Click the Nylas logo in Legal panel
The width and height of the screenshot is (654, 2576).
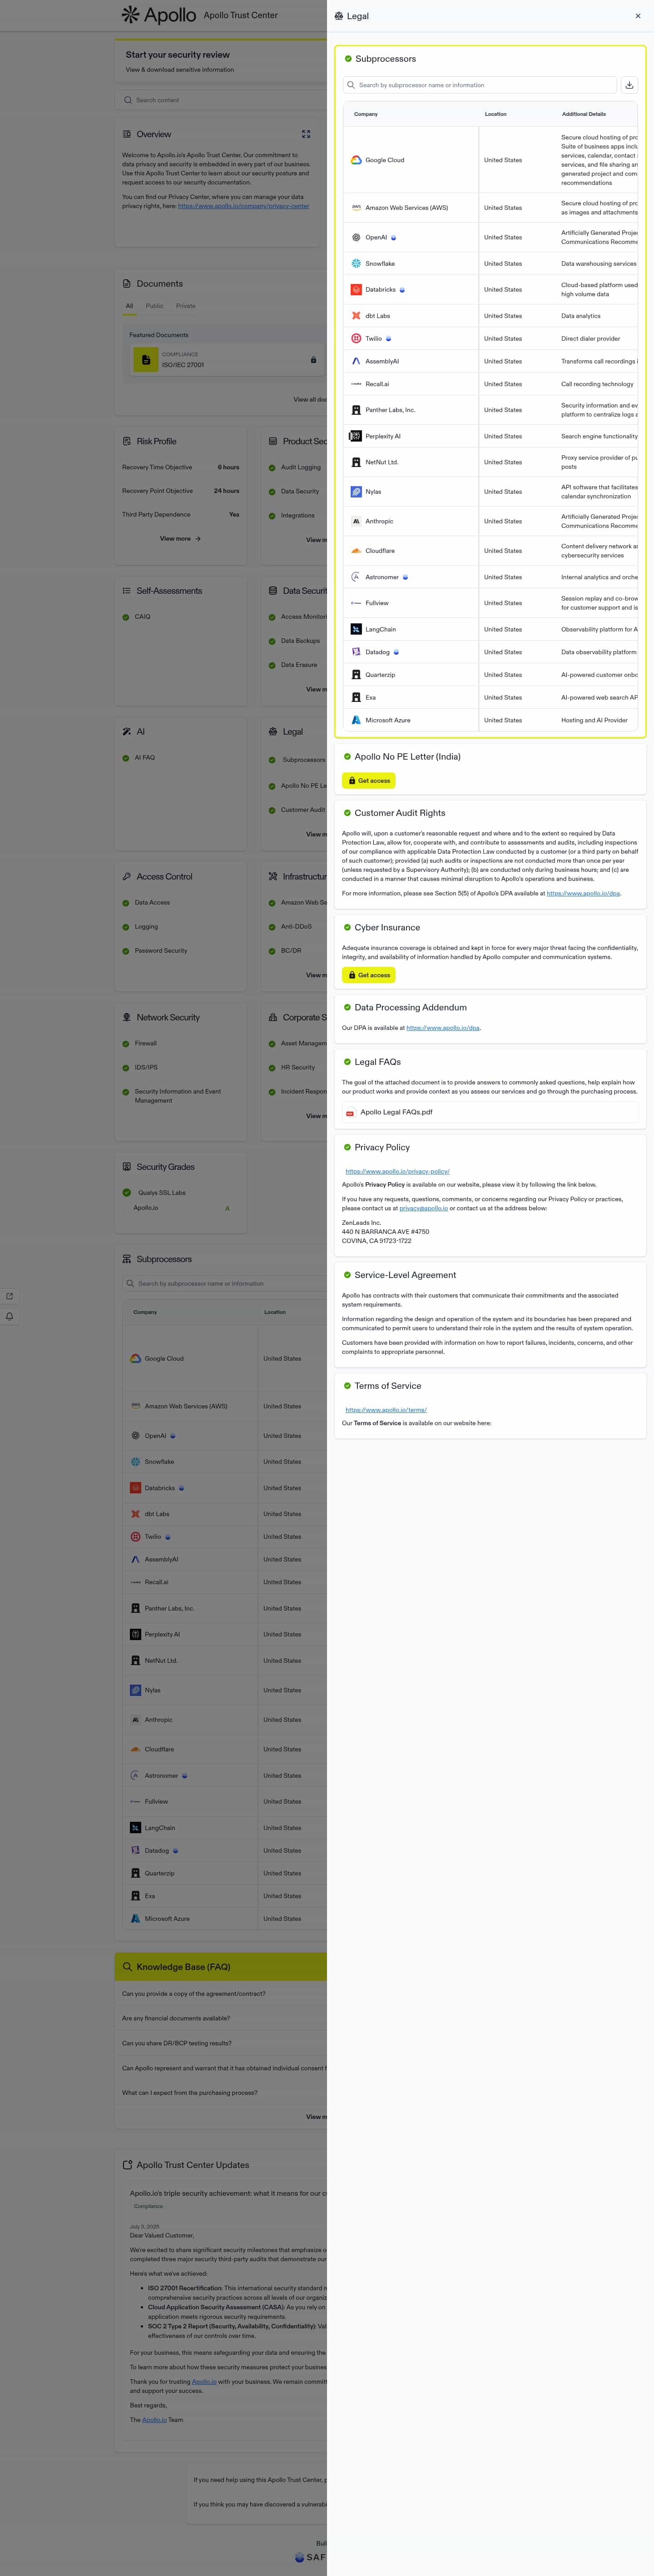356,492
